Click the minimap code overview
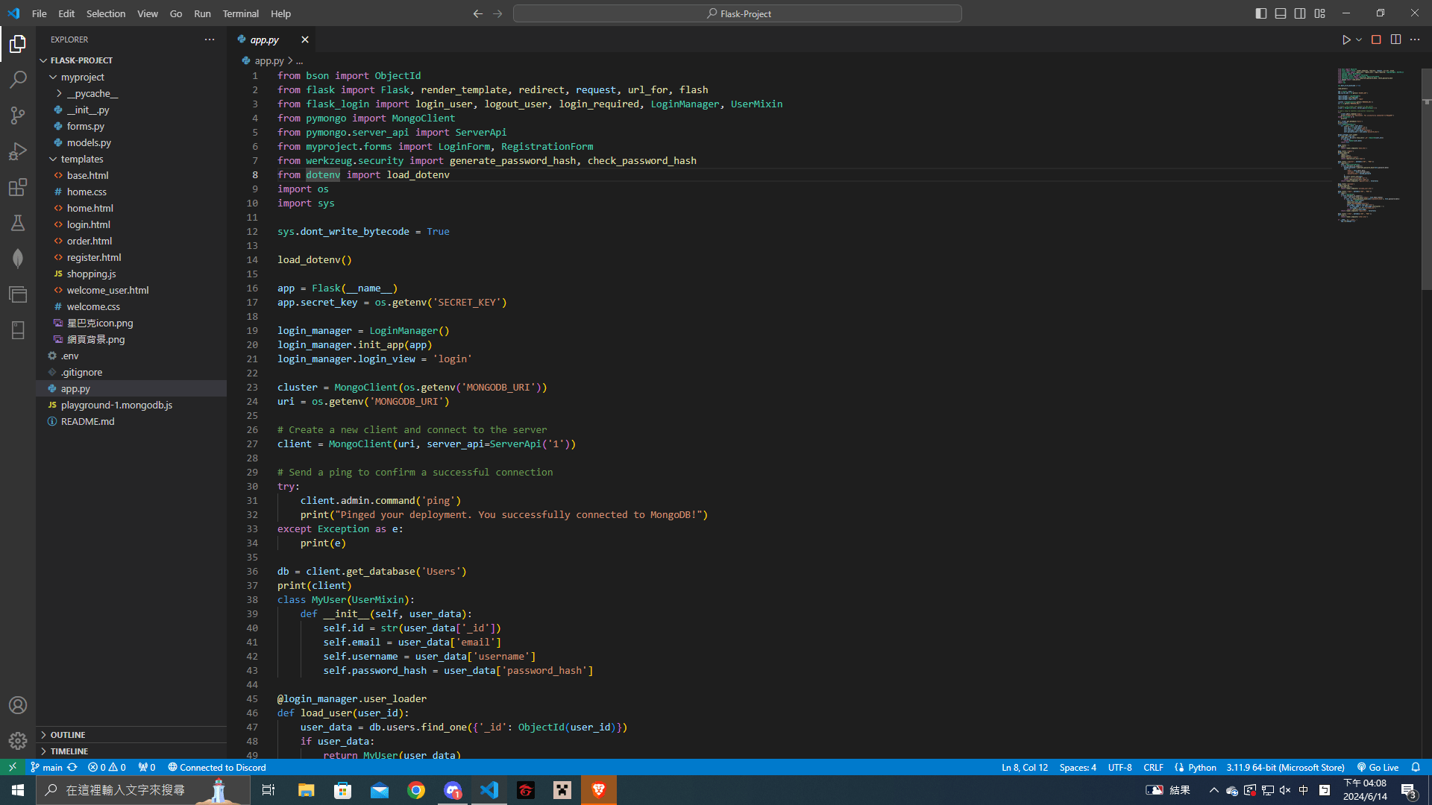The height and width of the screenshot is (805, 1432). 1372,145
